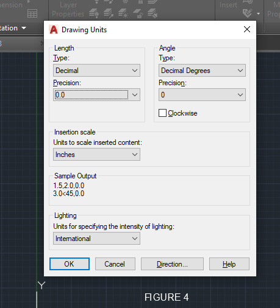Open the Lighting units International dropdown

[96, 239]
